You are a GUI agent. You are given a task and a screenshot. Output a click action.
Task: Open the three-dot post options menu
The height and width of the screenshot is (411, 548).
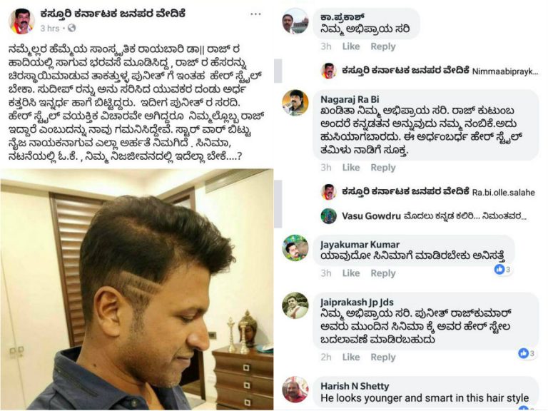(255, 14)
